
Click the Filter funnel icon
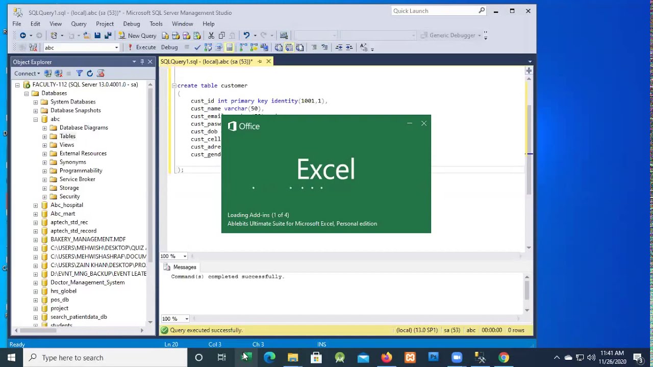tap(79, 73)
